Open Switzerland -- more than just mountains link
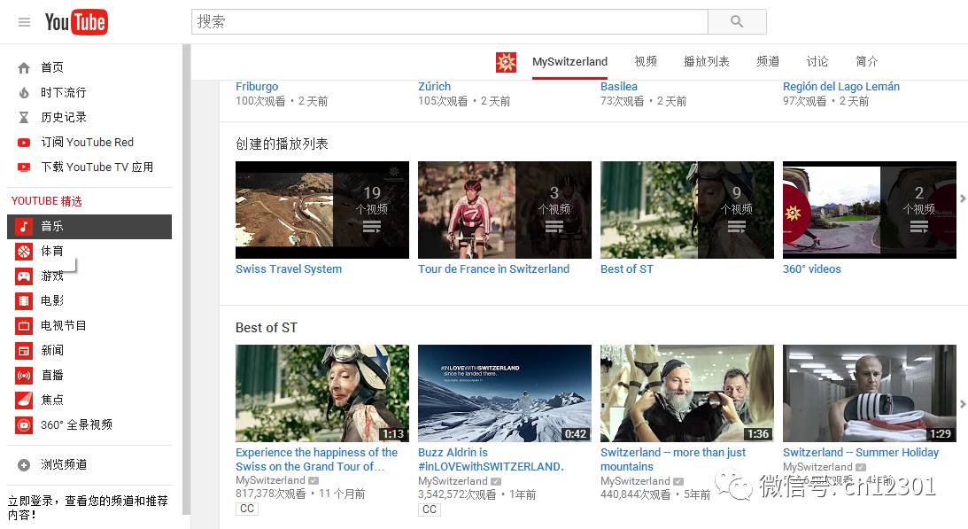 coord(673,460)
